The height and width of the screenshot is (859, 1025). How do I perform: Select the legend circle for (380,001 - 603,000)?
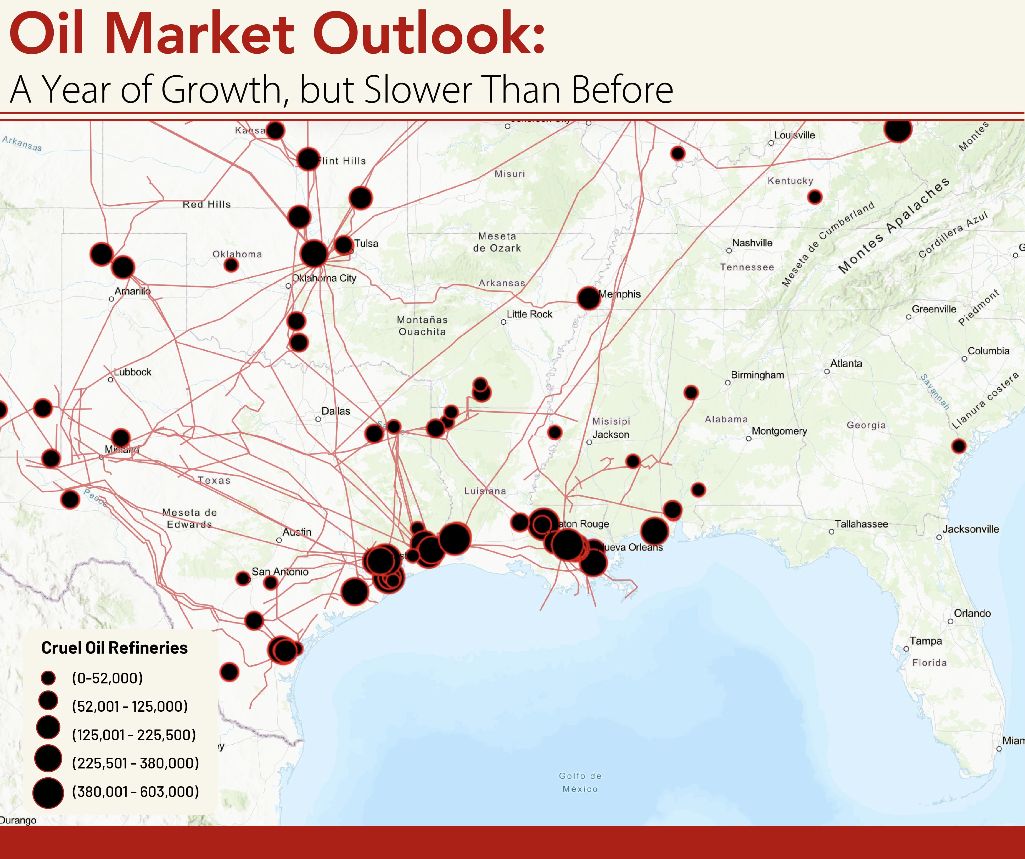pyautogui.click(x=48, y=793)
